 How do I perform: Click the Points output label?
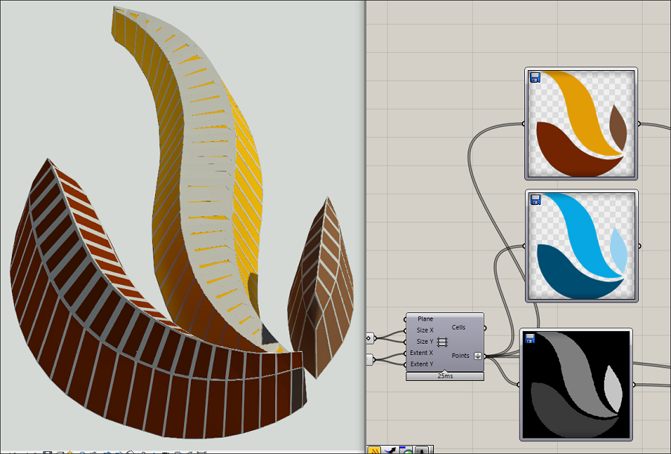coord(461,356)
